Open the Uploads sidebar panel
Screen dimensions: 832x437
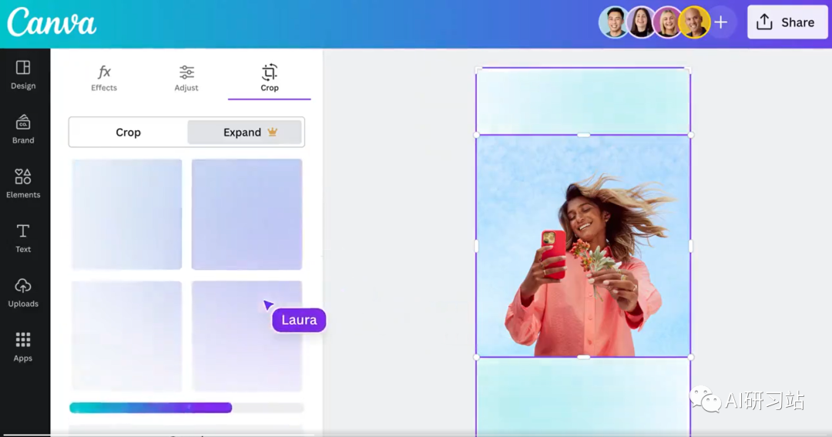coord(23,293)
